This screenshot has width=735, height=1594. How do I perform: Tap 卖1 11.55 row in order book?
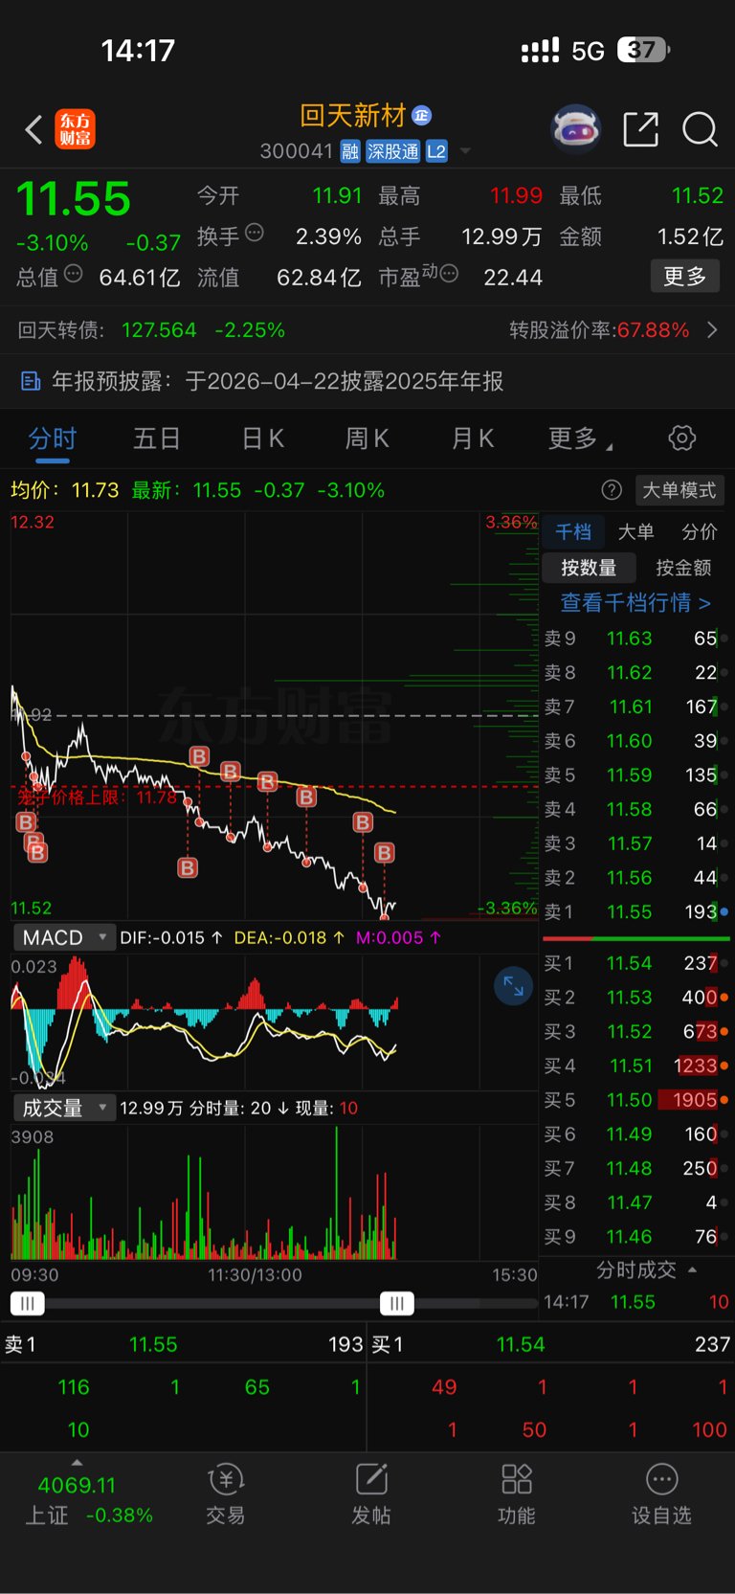(636, 911)
